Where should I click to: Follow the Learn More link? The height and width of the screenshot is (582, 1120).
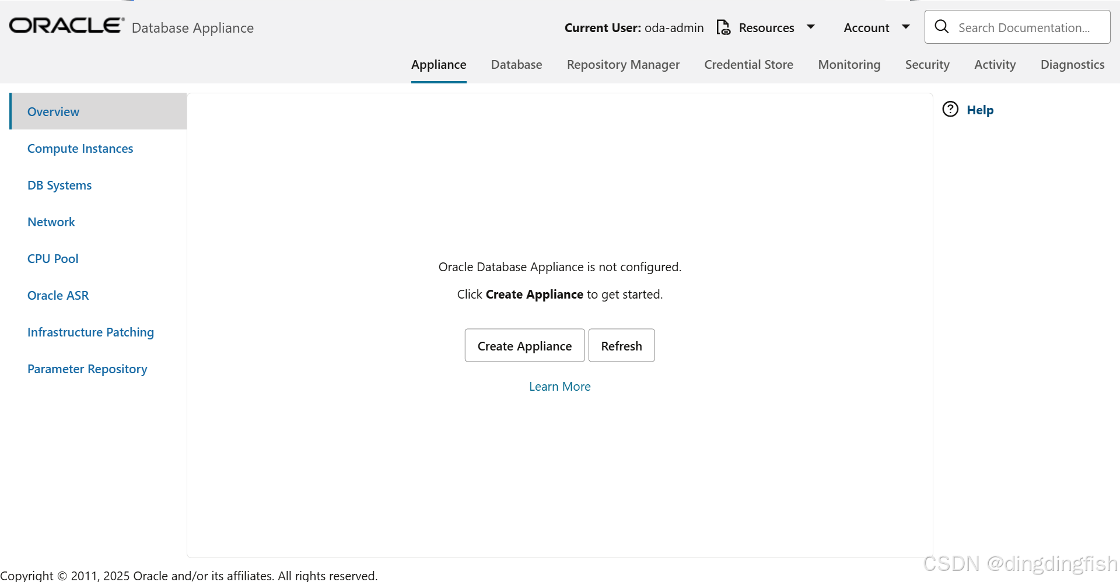(559, 387)
